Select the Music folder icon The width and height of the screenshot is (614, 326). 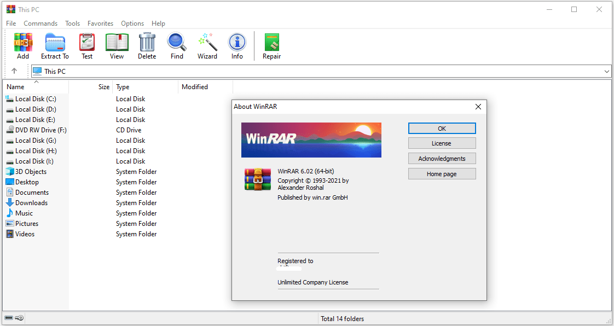pos(9,213)
